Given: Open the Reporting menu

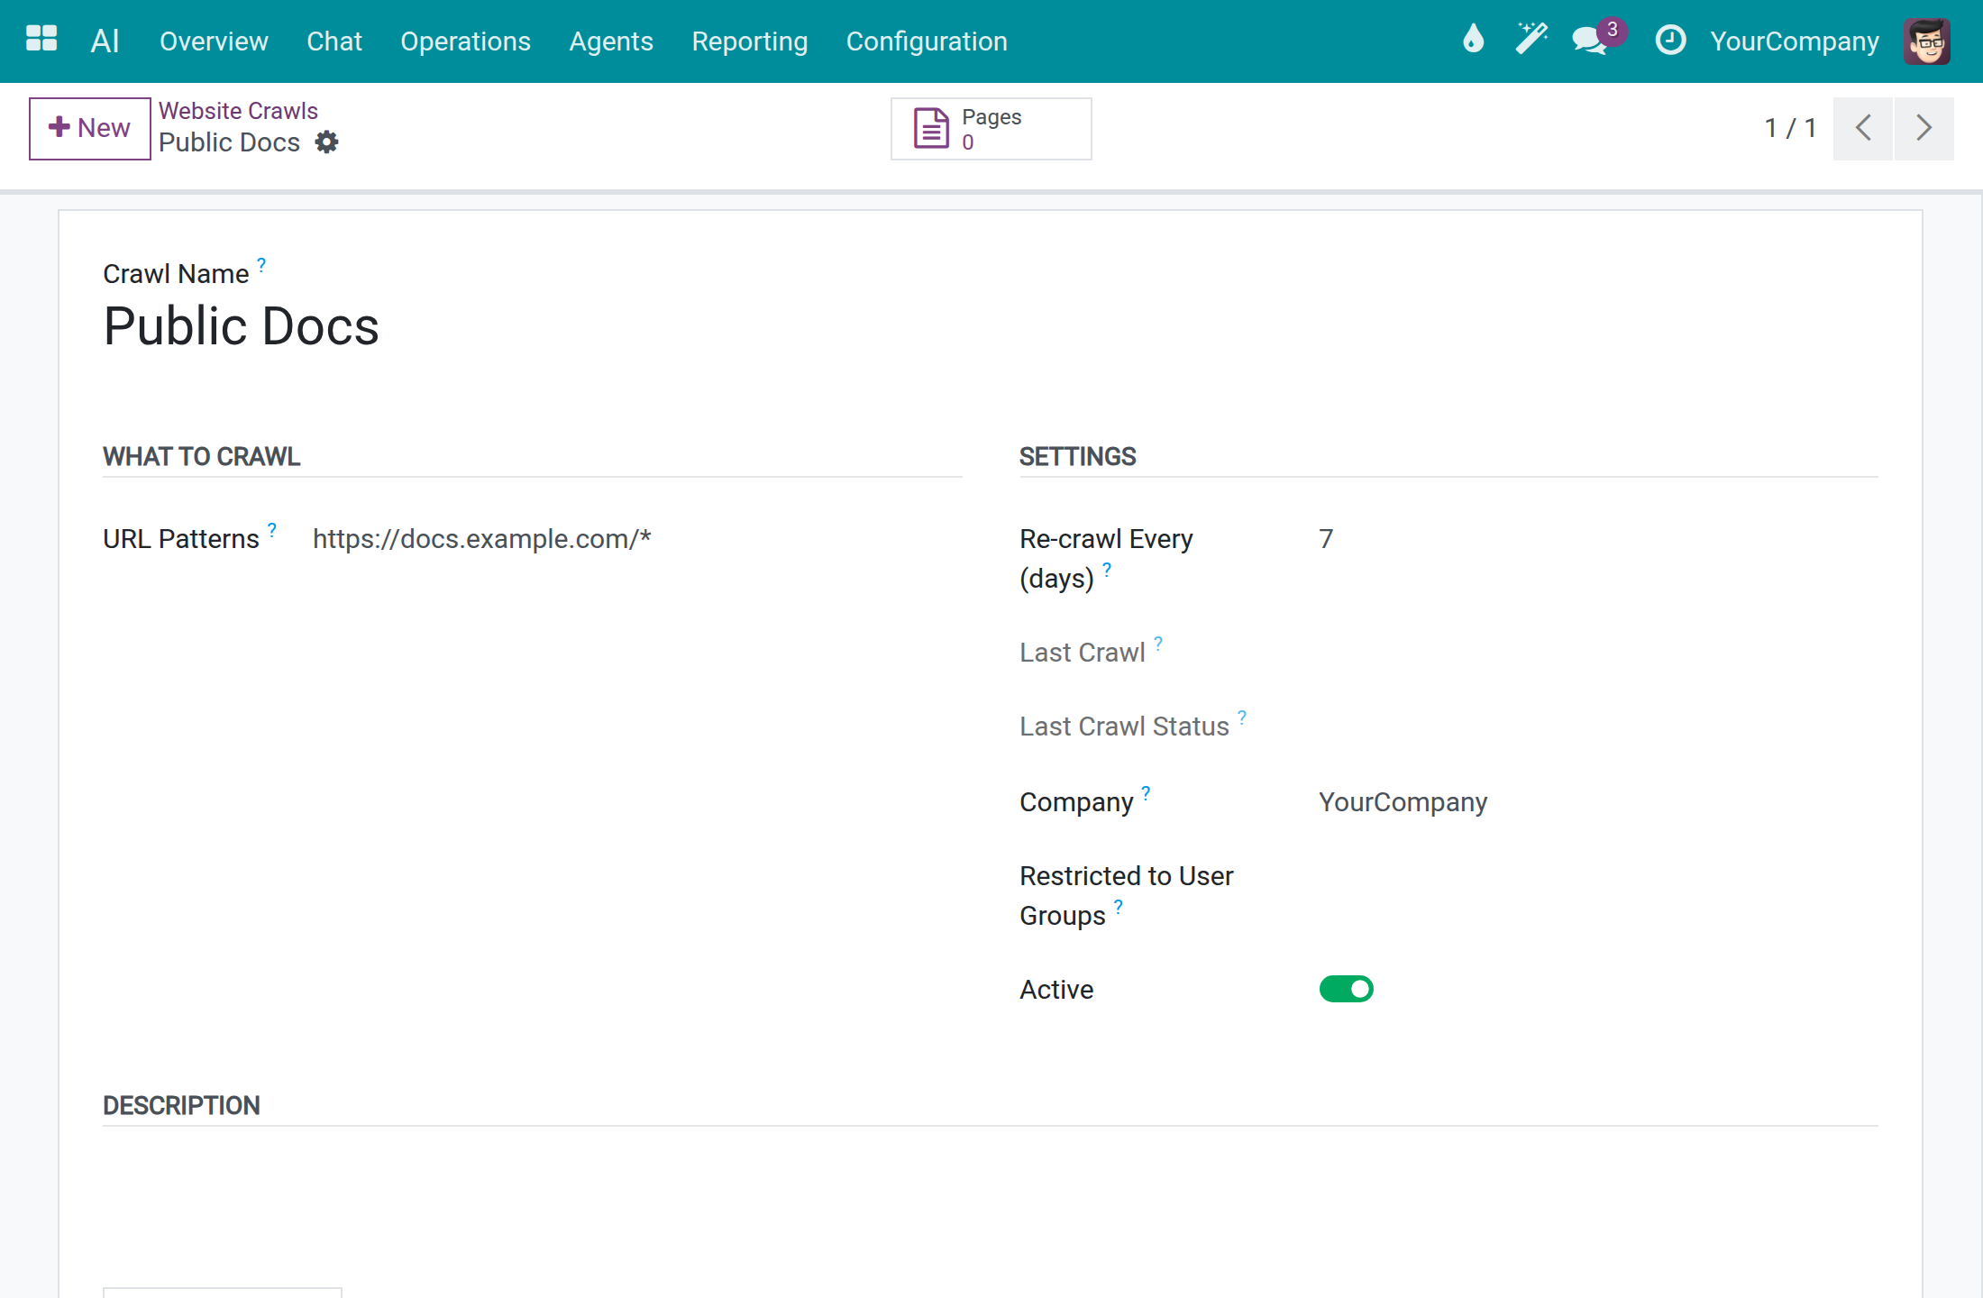Looking at the screenshot, I should tap(749, 41).
